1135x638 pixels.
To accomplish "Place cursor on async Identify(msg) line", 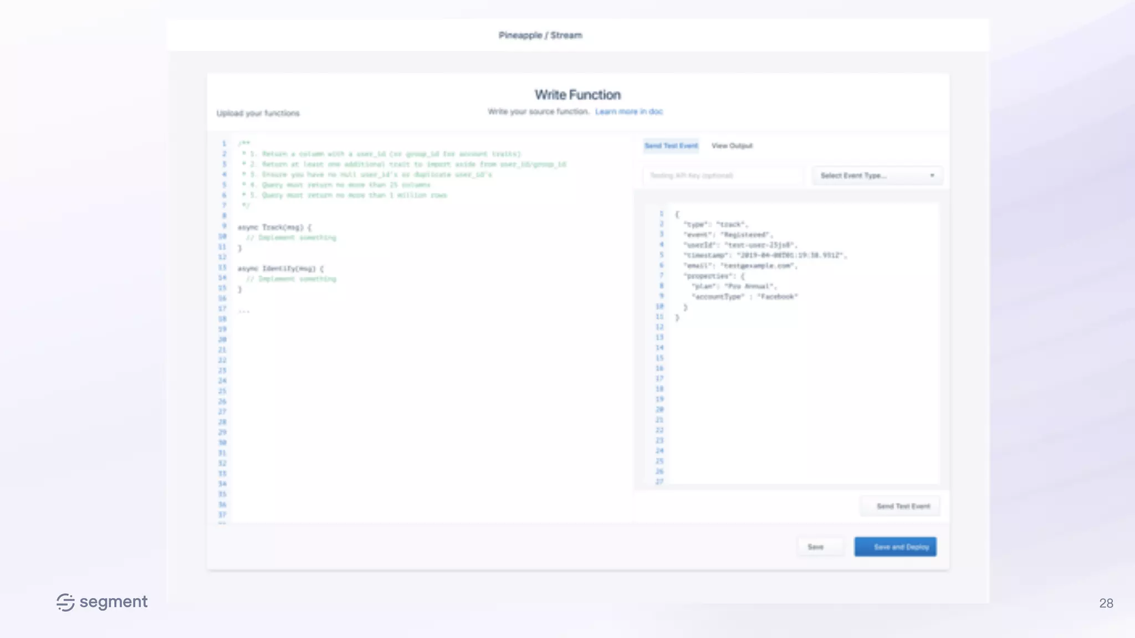I will (280, 269).
